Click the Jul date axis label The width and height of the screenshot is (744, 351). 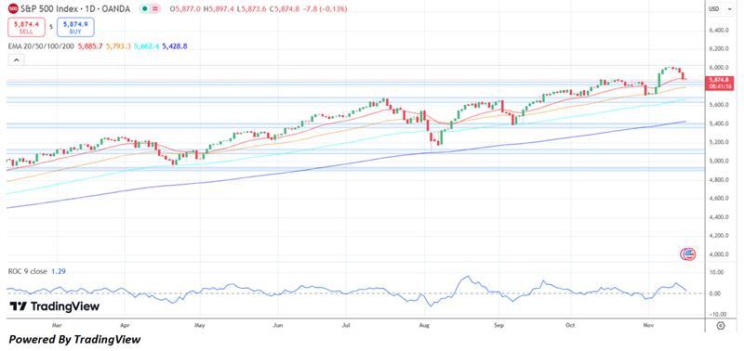point(346,325)
